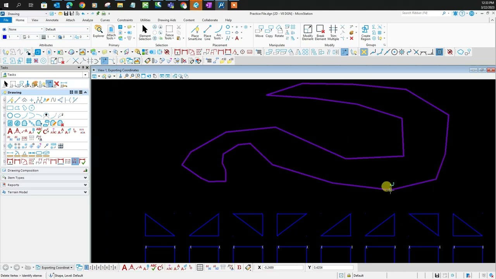This screenshot has height=279, width=496.
Task: Click the Save icon in quick access toolbar
Action: click(x=66, y=14)
